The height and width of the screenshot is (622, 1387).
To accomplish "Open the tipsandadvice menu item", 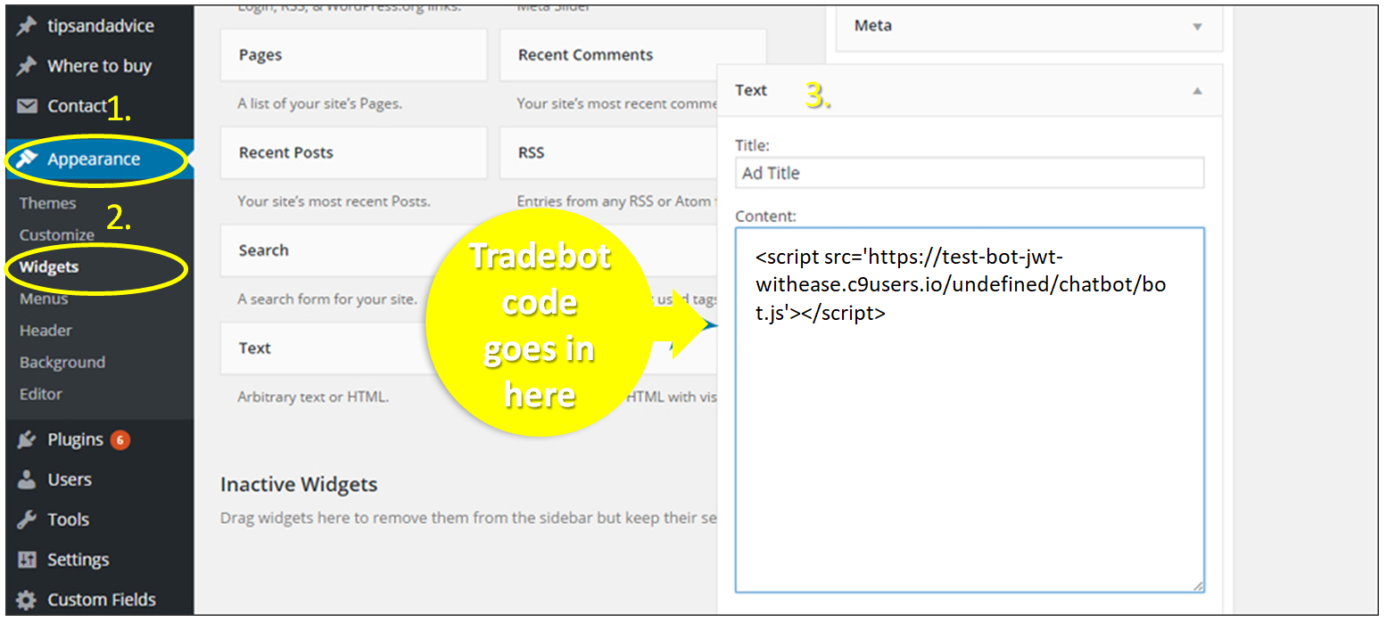I will [100, 26].
